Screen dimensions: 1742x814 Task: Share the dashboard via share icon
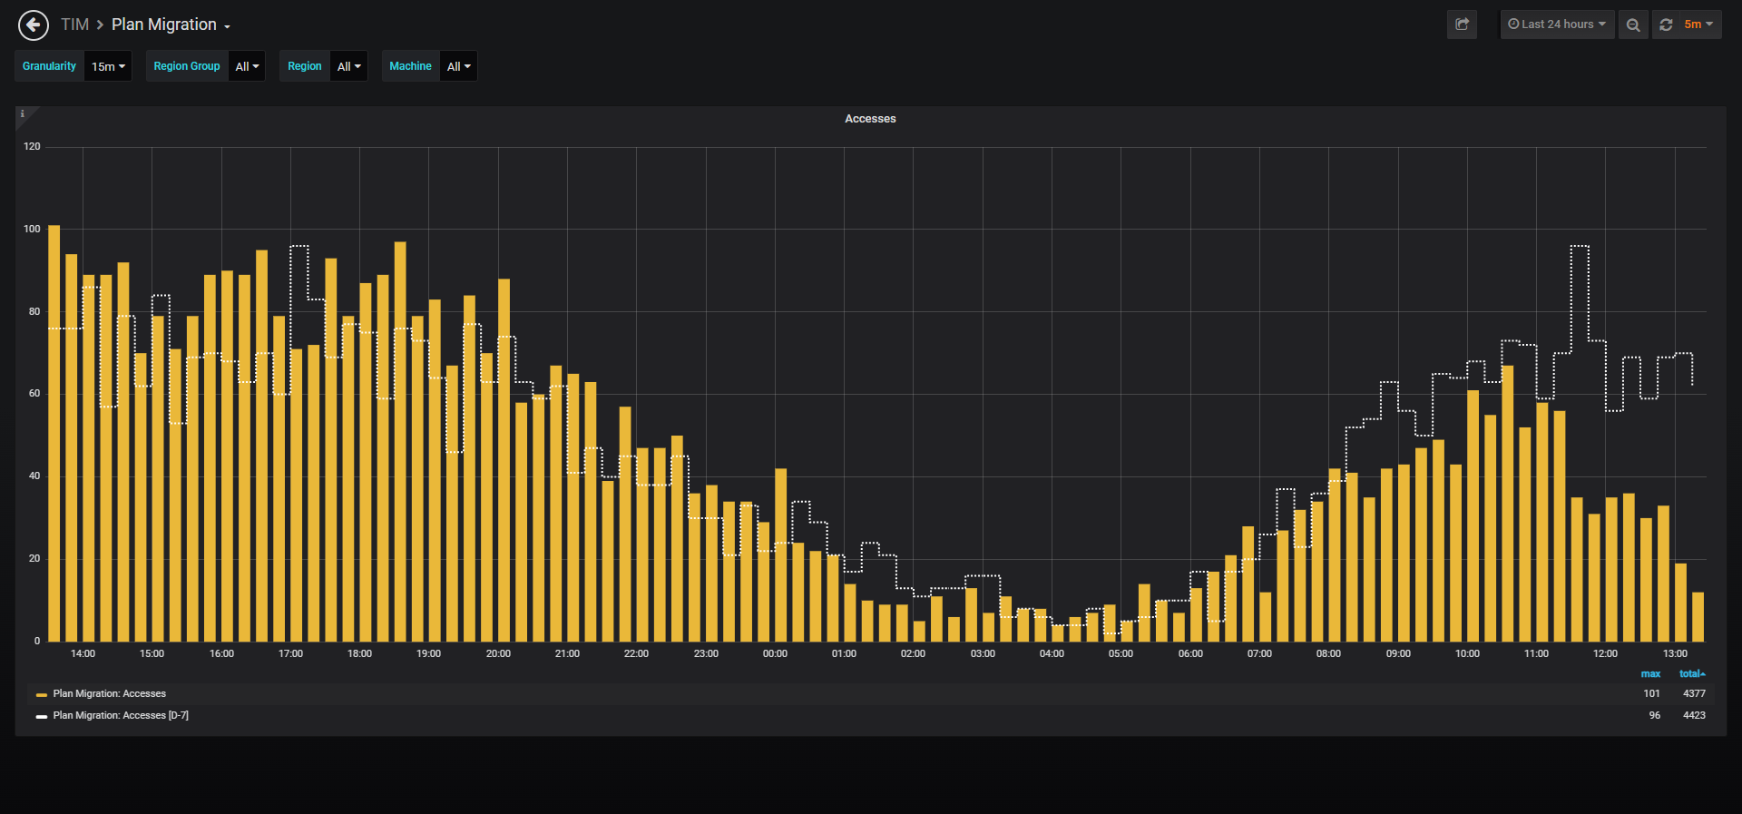pyautogui.click(x=1462, y=25)
